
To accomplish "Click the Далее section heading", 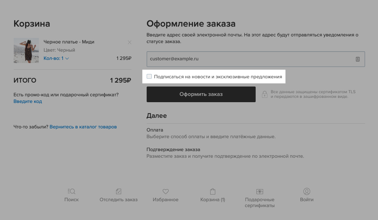I will pyautogui.click(x=157, y=115).
